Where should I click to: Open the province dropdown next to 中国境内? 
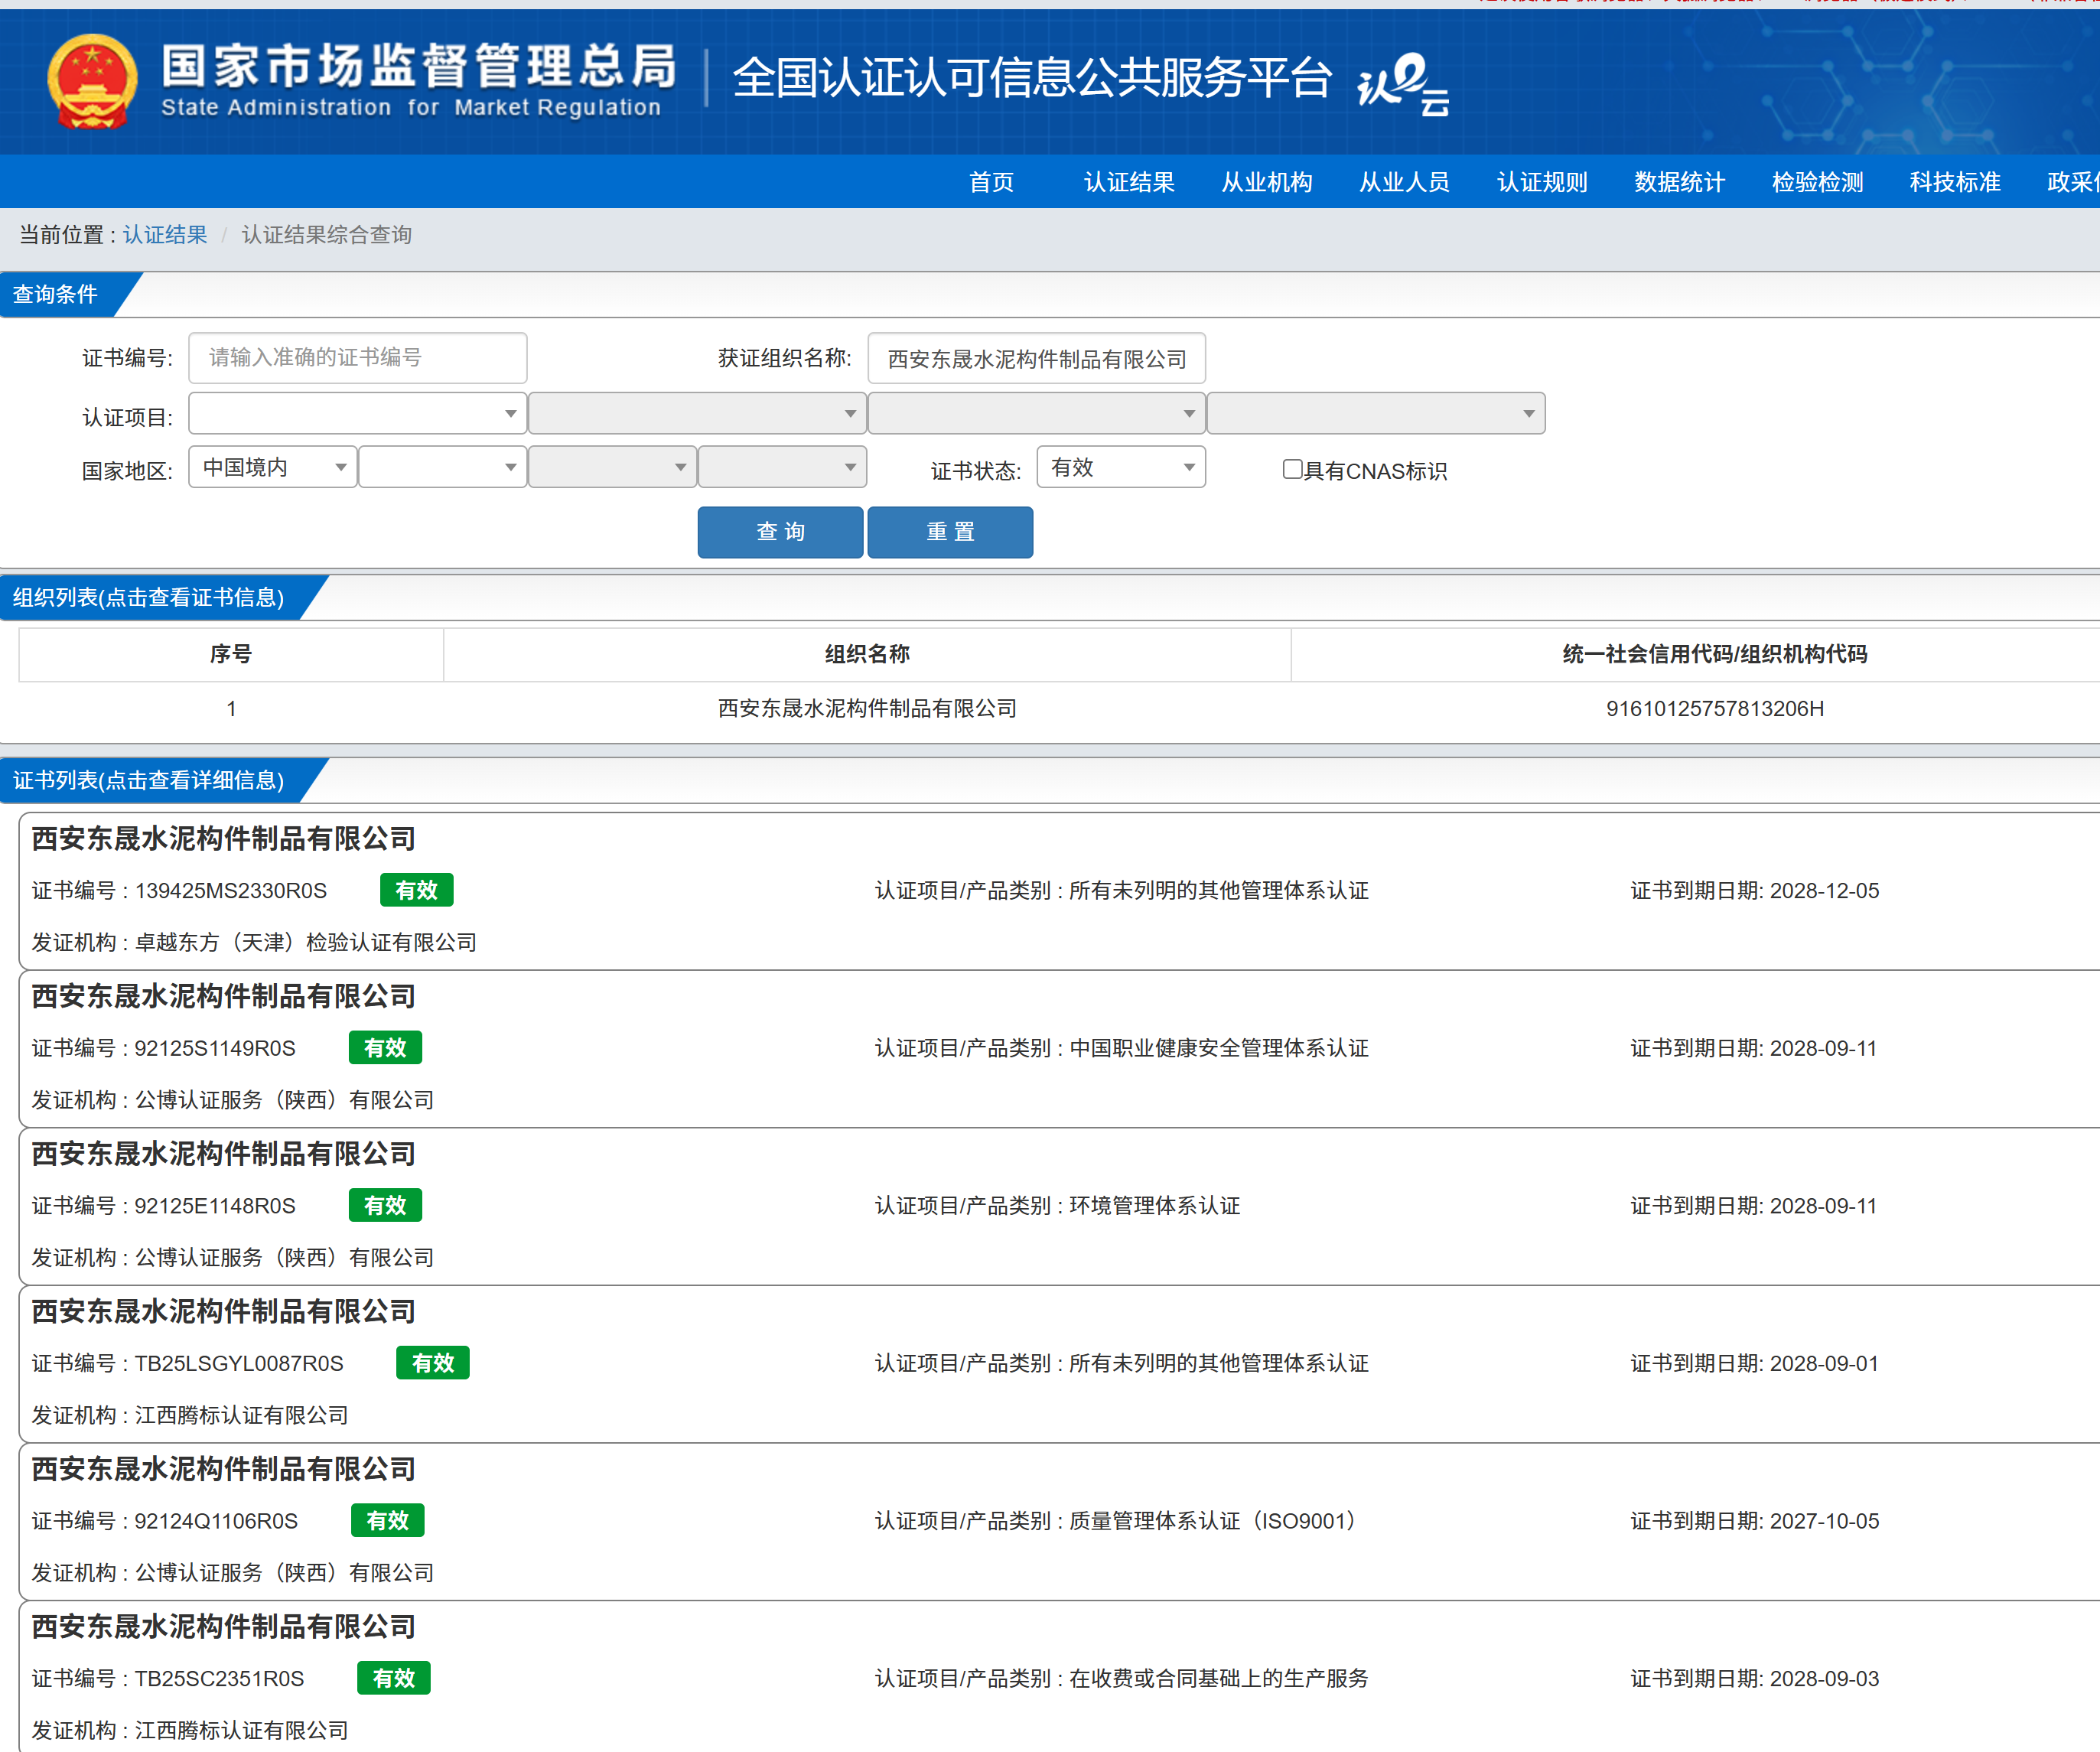(x=442, y=467)
